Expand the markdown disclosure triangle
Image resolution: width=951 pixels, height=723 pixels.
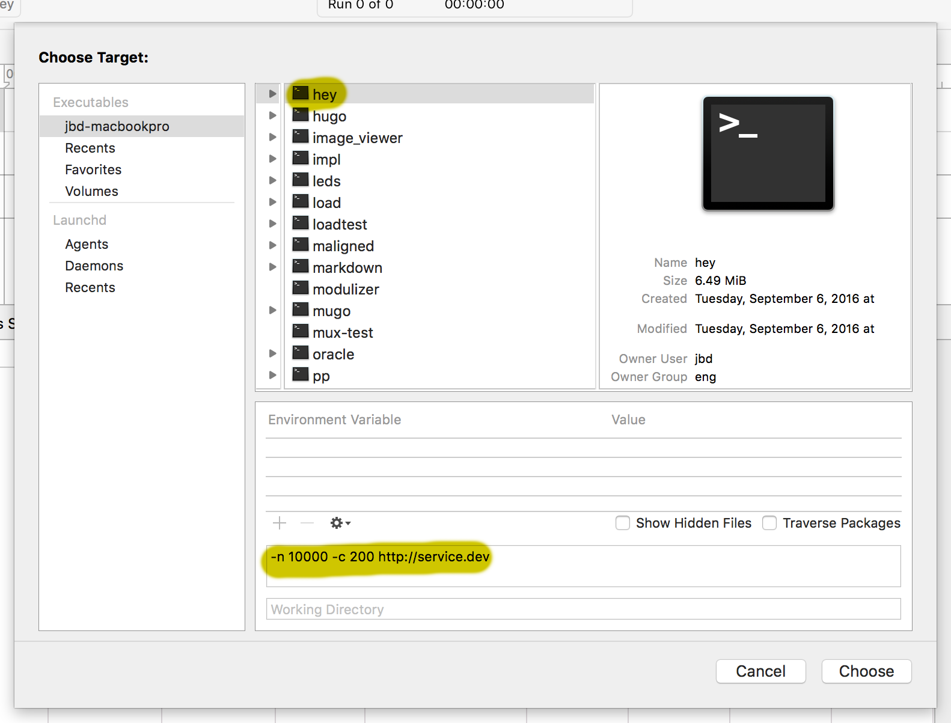[x=272, y=267]
